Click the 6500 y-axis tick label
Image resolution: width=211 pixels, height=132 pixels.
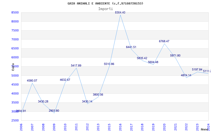click(x=15, y=49)
